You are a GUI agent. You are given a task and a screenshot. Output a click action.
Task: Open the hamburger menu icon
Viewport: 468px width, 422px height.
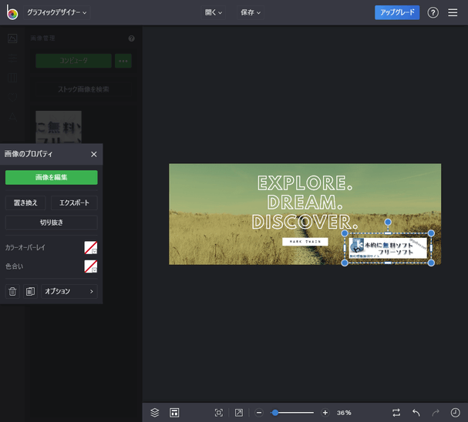coord(453,12)
